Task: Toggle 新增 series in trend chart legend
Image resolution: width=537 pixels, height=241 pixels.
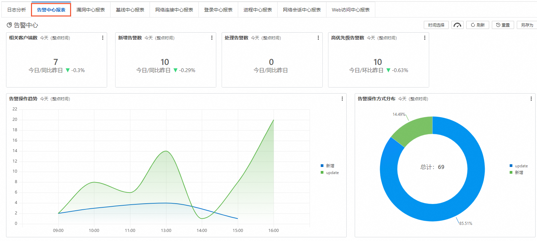Action: click(x=327, y=166)
